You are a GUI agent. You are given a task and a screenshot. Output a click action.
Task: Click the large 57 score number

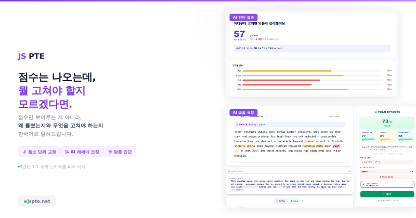(x=239, y=35)
